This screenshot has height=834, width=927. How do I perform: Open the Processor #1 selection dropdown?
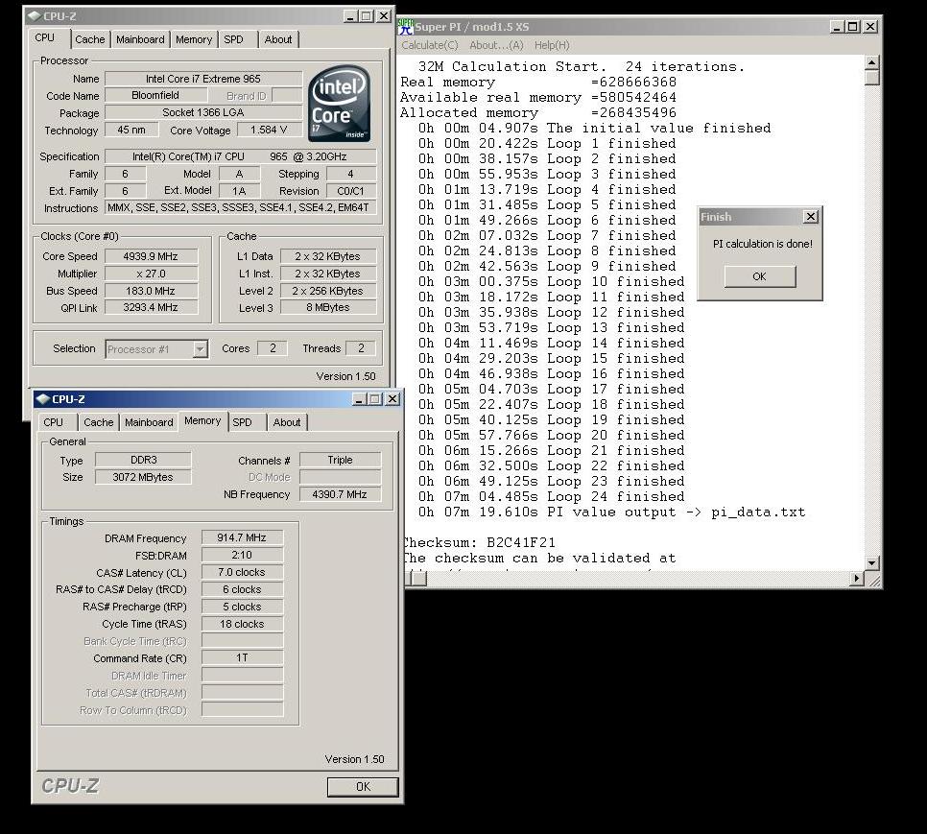click(200, 348)
